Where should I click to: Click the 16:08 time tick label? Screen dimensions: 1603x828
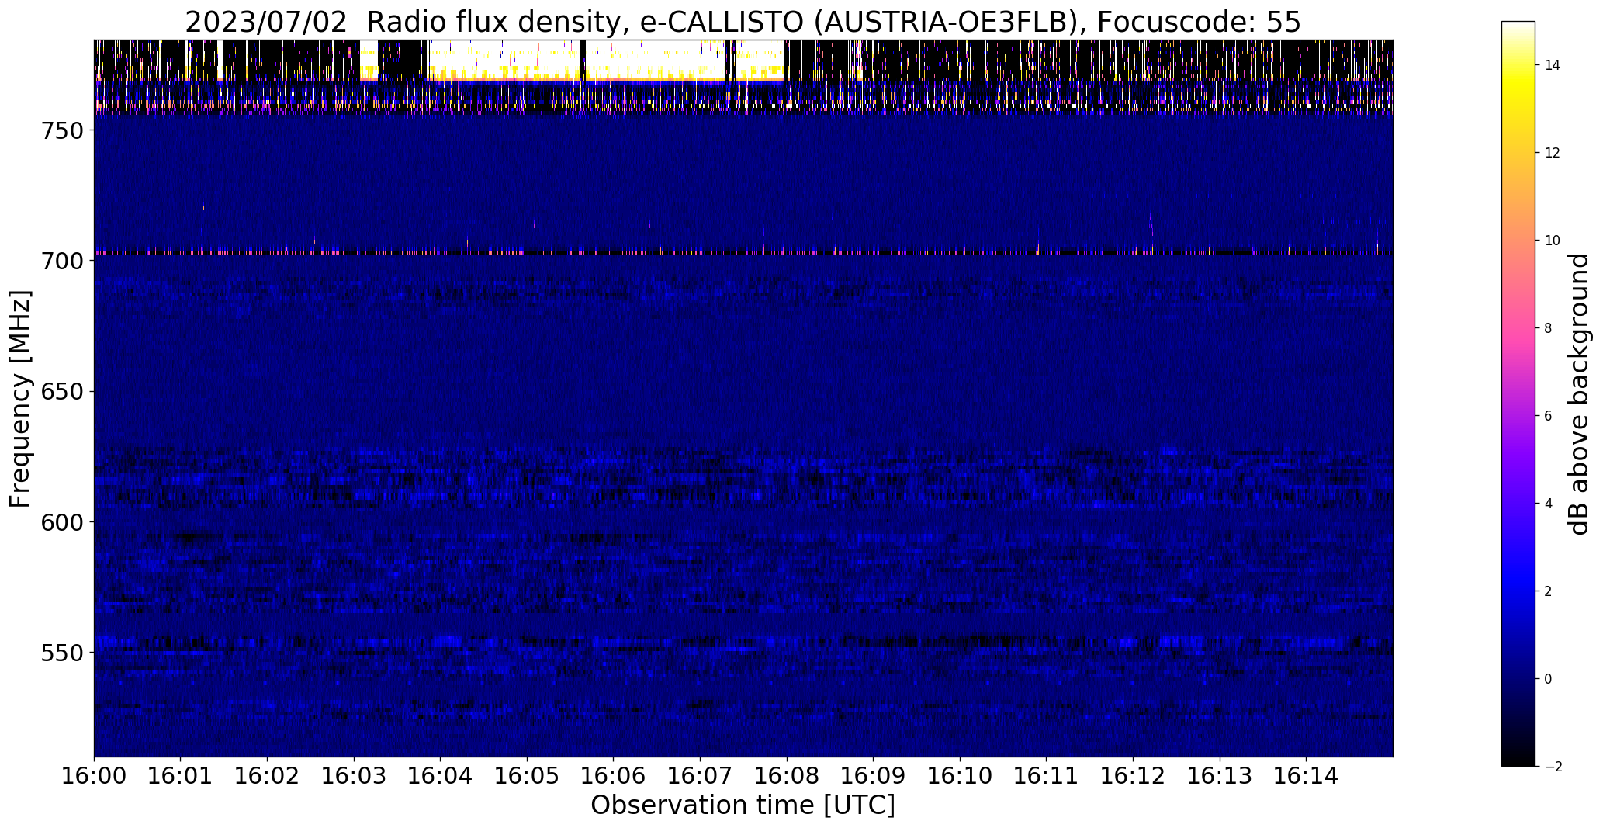(787, 775)
